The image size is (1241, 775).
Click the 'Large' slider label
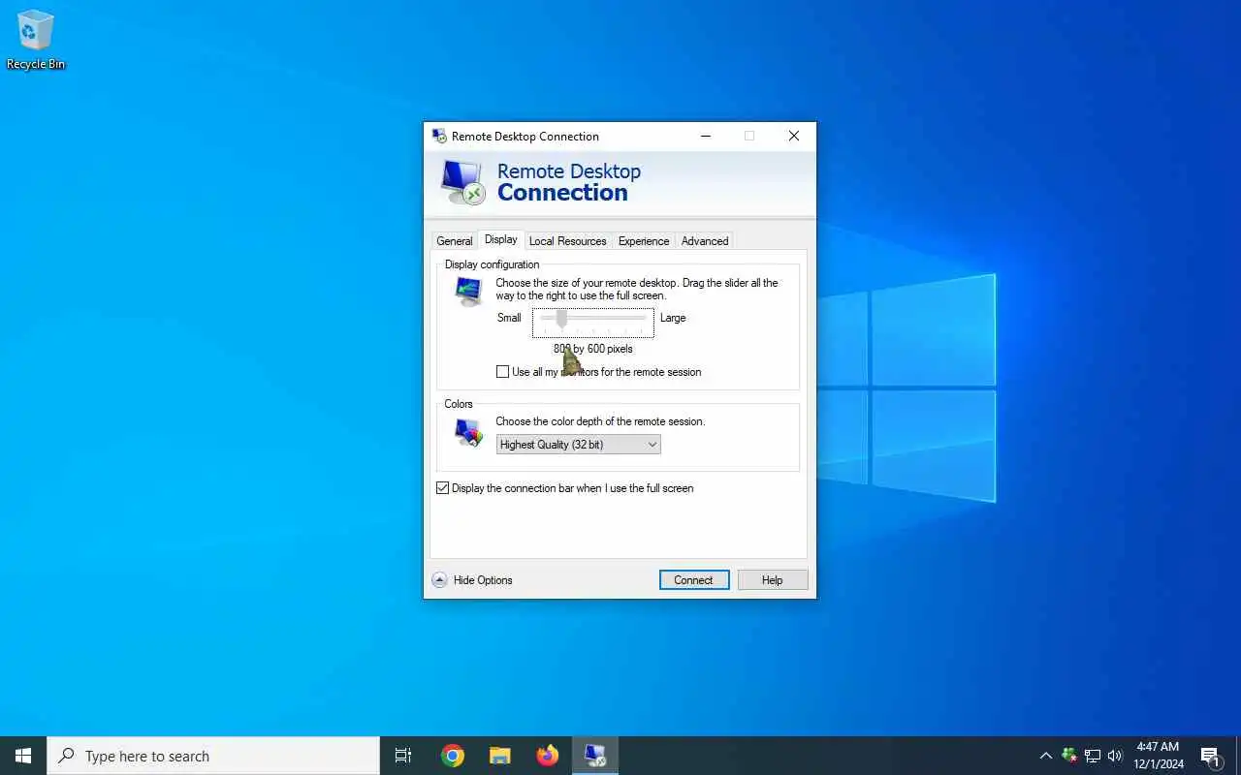click(673, 318)
